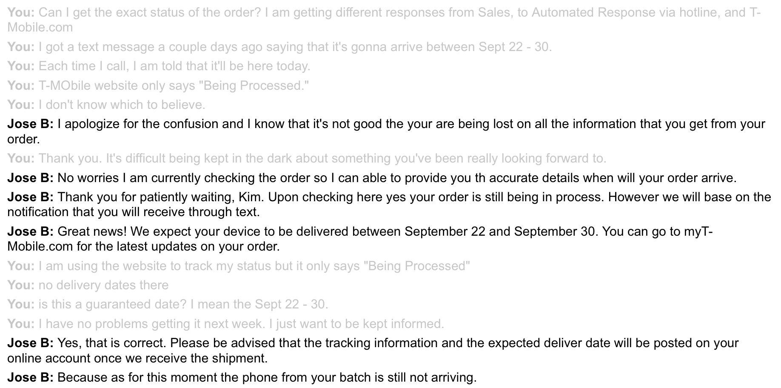Click the "Thank you. It's difficult" message
Image resolution: width=781 pixels, height=388 pixels.
(x=307, y=158)
